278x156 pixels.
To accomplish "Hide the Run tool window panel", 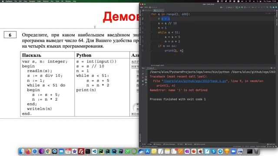I will pyautogui.click(x=274, y=68).
